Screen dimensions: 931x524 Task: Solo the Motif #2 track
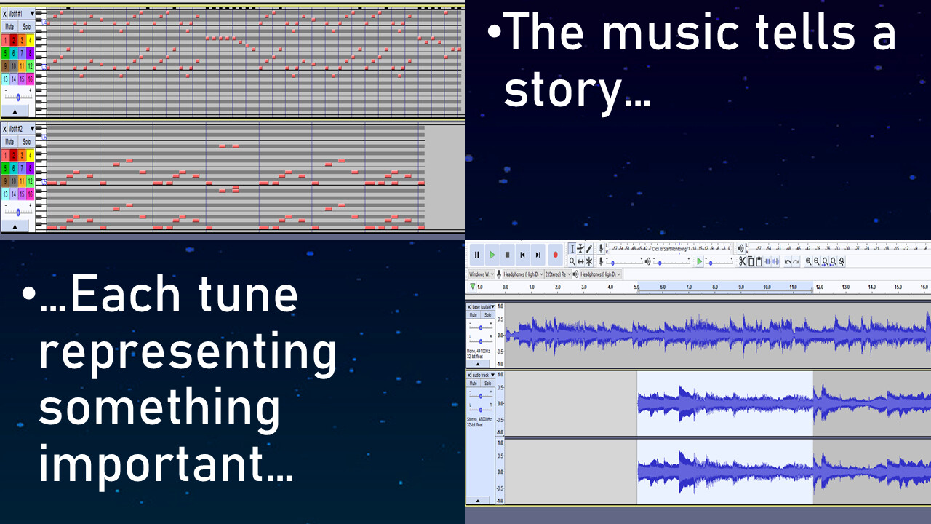click(26, 142)
